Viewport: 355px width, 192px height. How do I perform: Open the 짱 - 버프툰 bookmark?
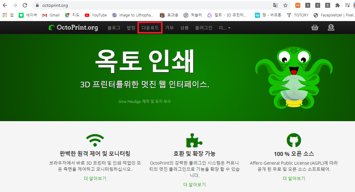click(x=268, y=15)
